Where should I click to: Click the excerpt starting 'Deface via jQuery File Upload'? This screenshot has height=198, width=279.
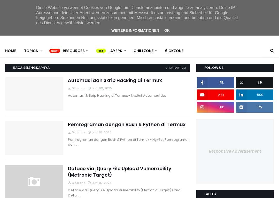[124, 193]
